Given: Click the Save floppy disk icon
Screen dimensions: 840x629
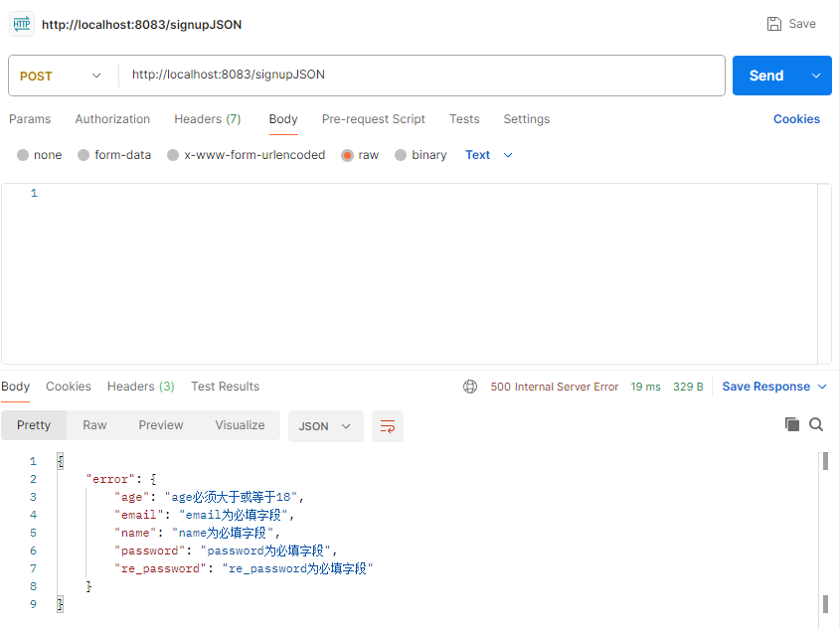Looking at the screenshot, I should point(774,24).
